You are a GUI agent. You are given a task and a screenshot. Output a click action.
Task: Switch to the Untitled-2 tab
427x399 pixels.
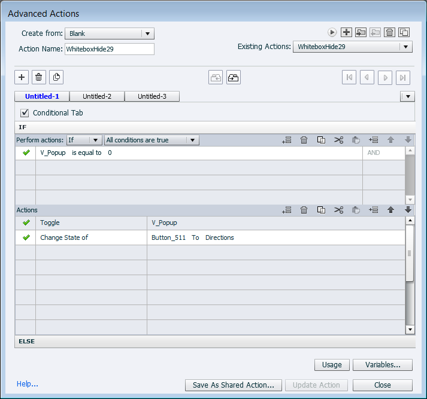click(x=97, y=96)
